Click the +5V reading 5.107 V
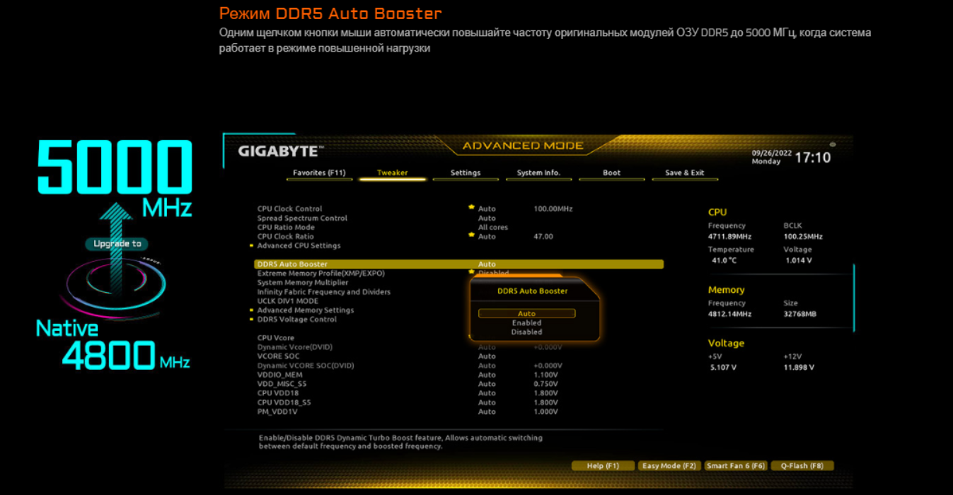The image size is (953, 495). 724,367
